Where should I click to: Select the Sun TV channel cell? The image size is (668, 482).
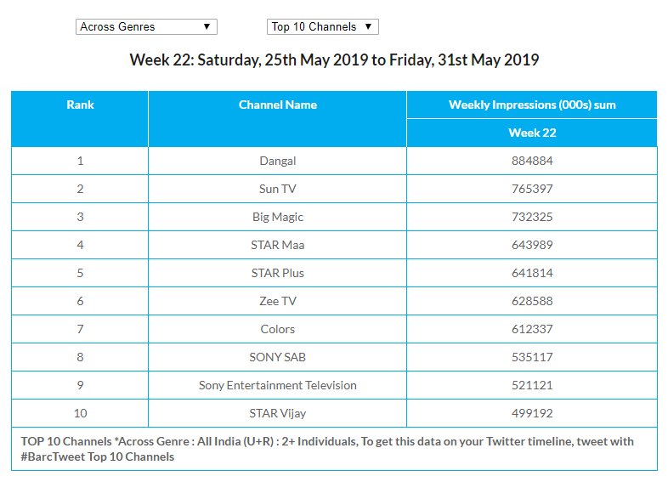278,189
